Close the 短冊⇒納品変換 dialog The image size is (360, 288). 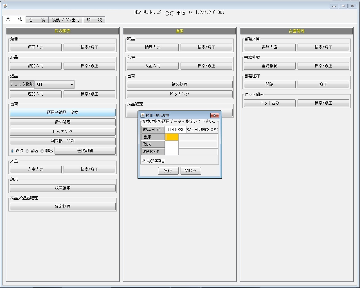pyautogui.click(x=215, y=115)
